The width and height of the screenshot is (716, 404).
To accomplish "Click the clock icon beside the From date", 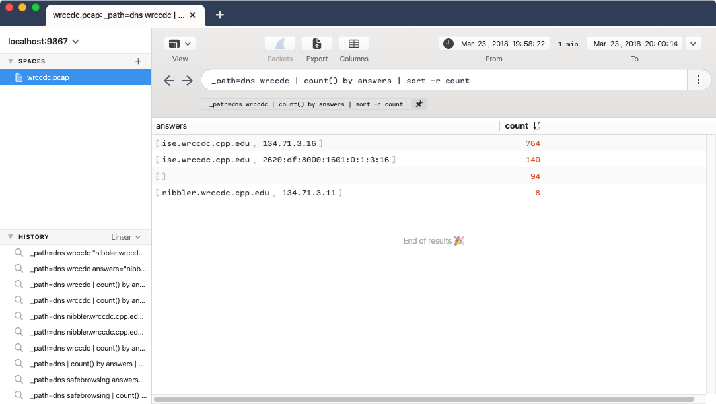I will click(x=448, y=43).
